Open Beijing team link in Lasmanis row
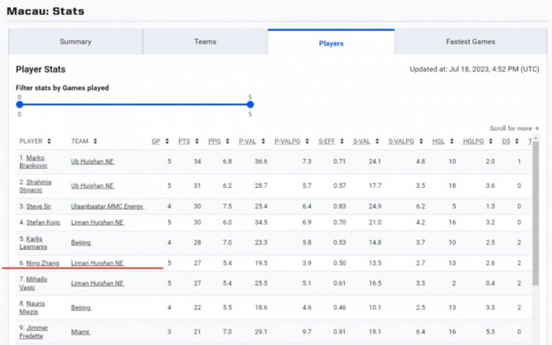The width and height of the screenshot is (552, 345). (x=81, y=243)
